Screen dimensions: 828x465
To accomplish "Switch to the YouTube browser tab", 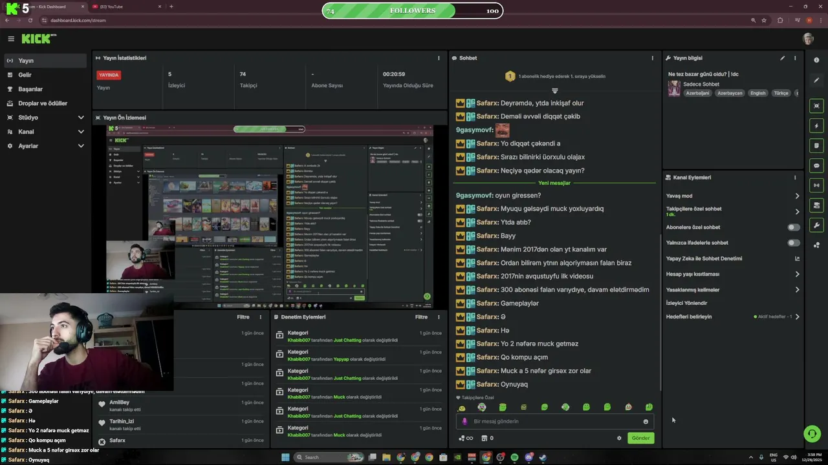I will coord(125,6).
